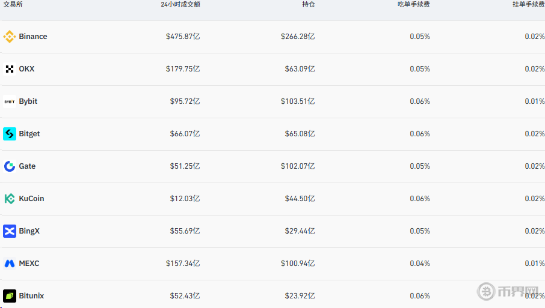
Task: Open the Binance exchange name
Action: (x=33, y=37)
